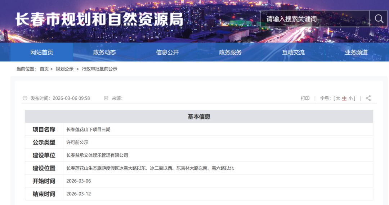389x205 pixels.
Task: Open the 网站首页 tab
Action: 42,52
